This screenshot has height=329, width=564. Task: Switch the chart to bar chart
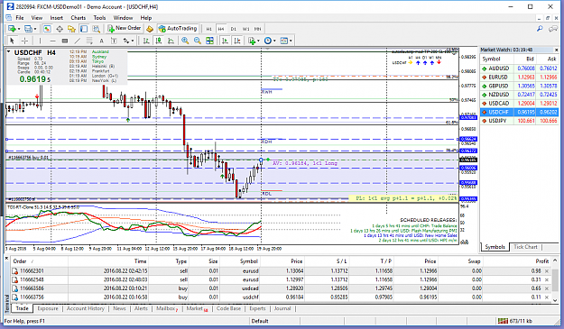[x=146, y=41]
